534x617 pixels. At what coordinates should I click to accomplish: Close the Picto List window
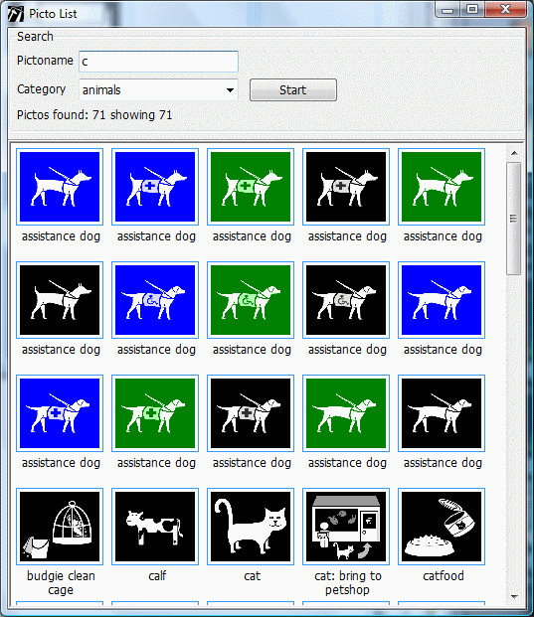505,10
